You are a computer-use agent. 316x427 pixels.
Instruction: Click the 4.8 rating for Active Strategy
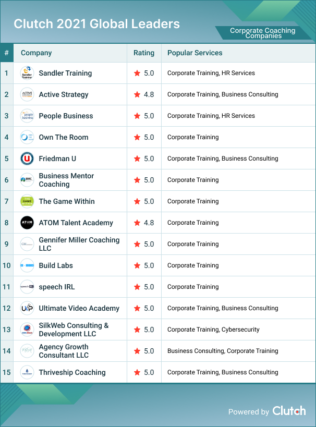pyautogui.click(x=149, y=94)
